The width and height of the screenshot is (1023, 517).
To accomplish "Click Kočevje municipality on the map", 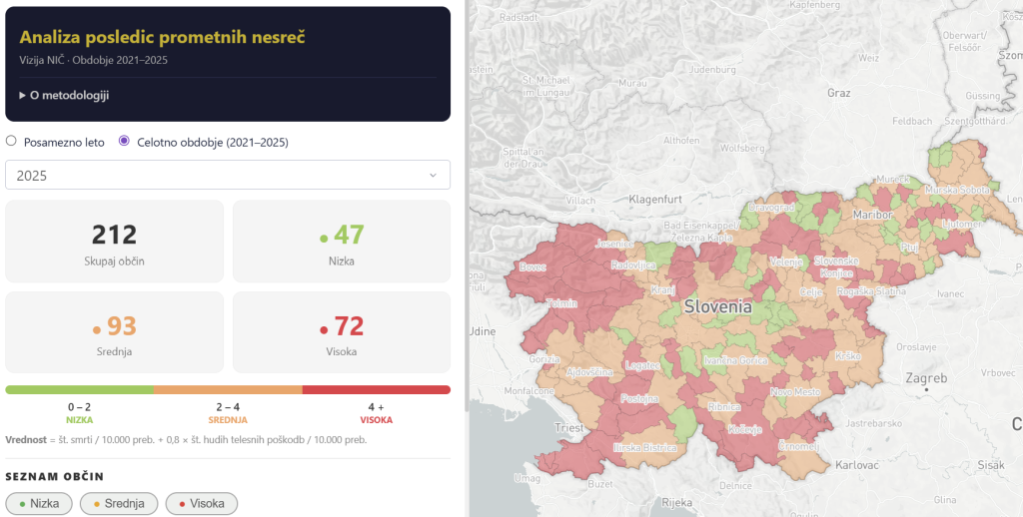I will (744, 430).
